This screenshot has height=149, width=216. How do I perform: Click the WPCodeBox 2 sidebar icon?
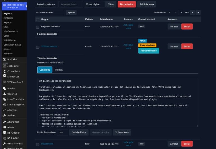coord(4,82)
